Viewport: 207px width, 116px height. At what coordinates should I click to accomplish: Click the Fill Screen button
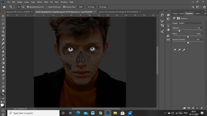(x=103, y=7)
